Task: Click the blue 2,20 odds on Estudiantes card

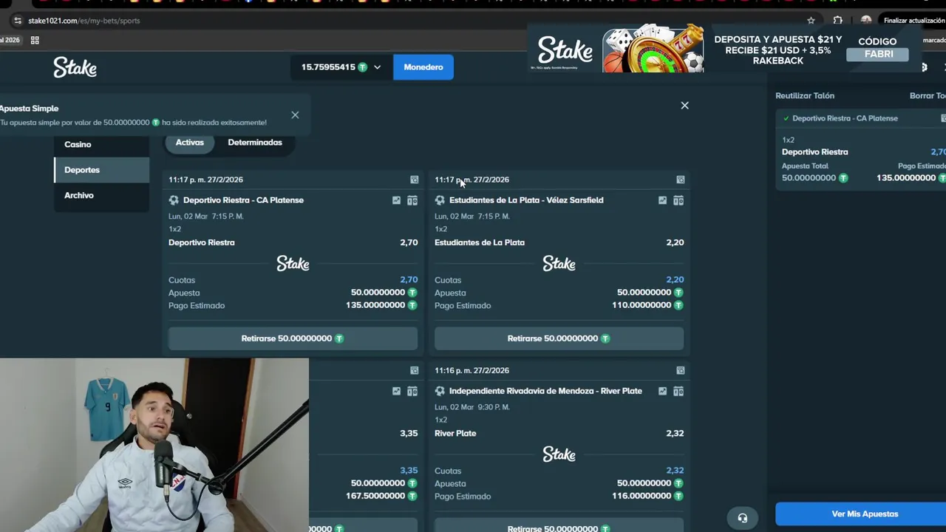Action: point(675,280)
